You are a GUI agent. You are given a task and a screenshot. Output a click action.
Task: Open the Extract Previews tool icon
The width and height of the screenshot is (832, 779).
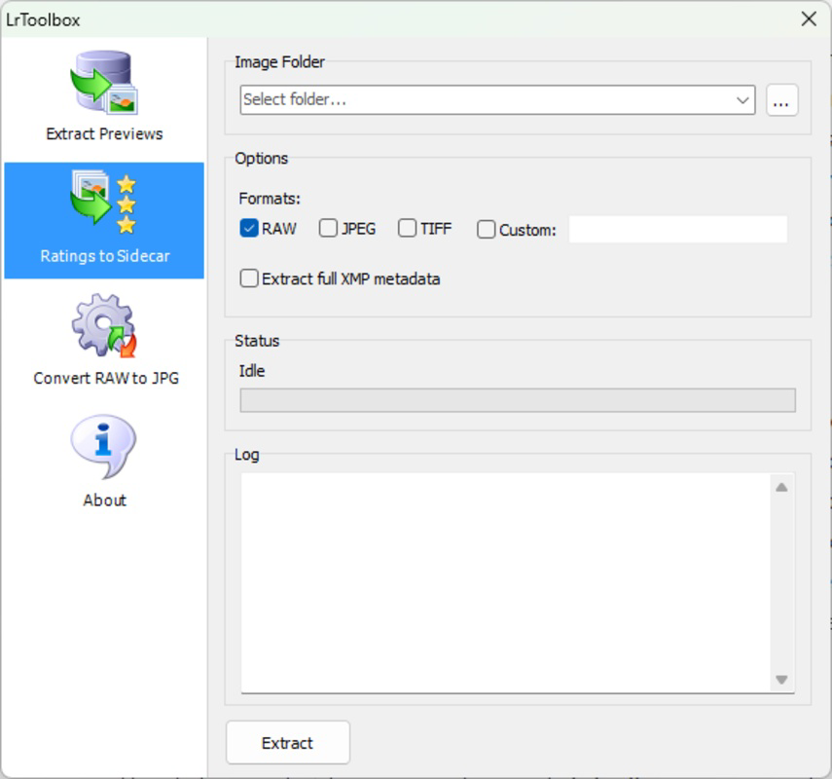click(x=104, y=83)
